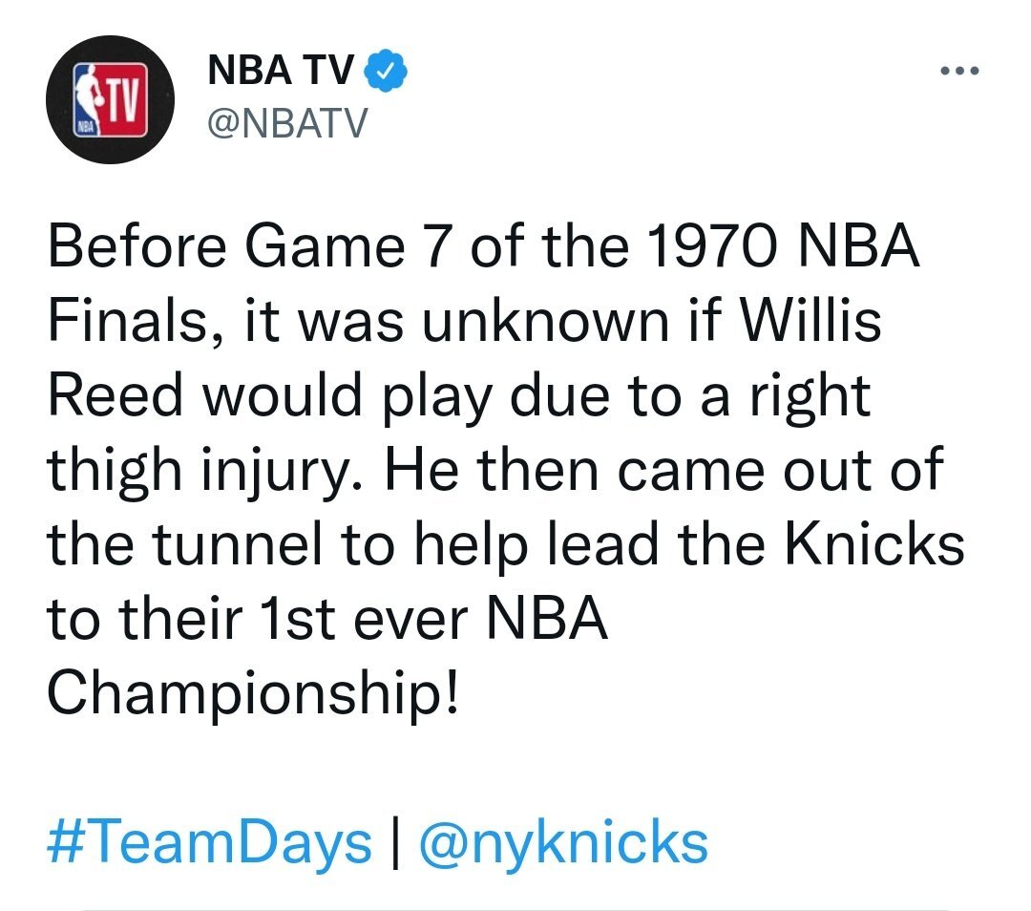Click the blue verified checkmark badge
Viewport: 1031px width, 911px height.
(386, 70)
